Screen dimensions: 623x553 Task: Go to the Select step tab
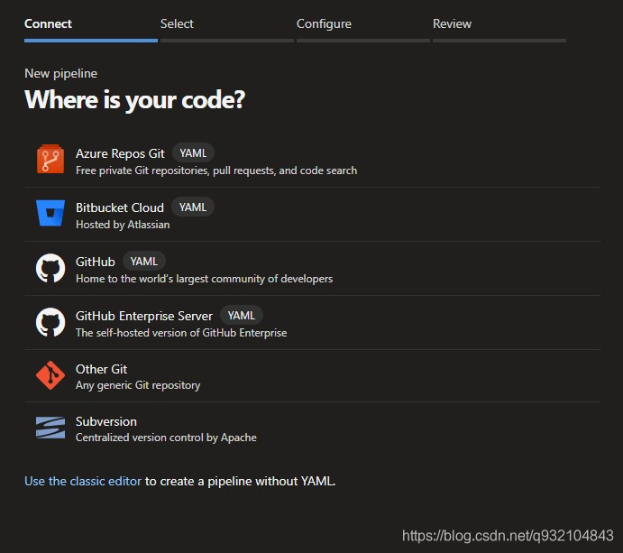227,29
